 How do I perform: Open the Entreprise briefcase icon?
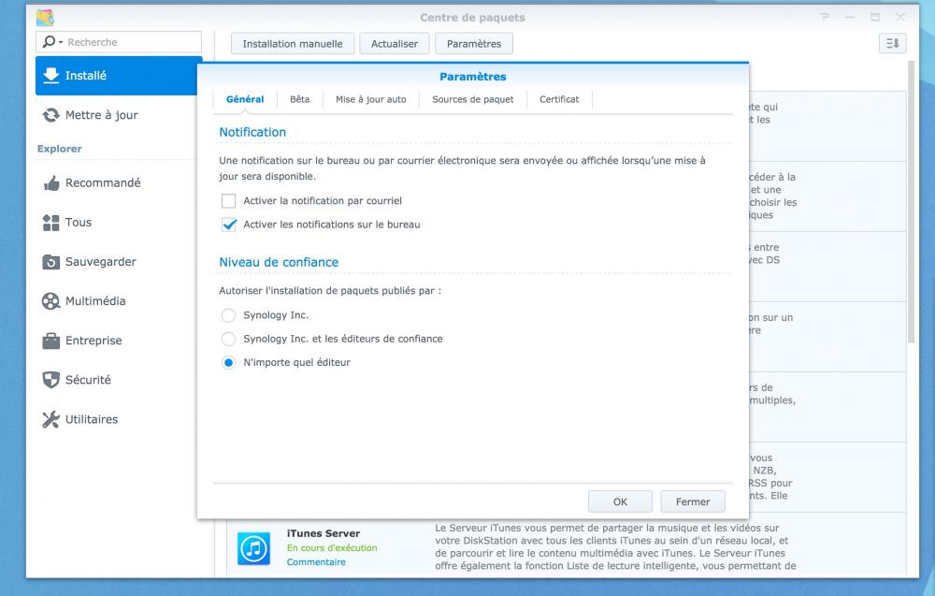50,341
